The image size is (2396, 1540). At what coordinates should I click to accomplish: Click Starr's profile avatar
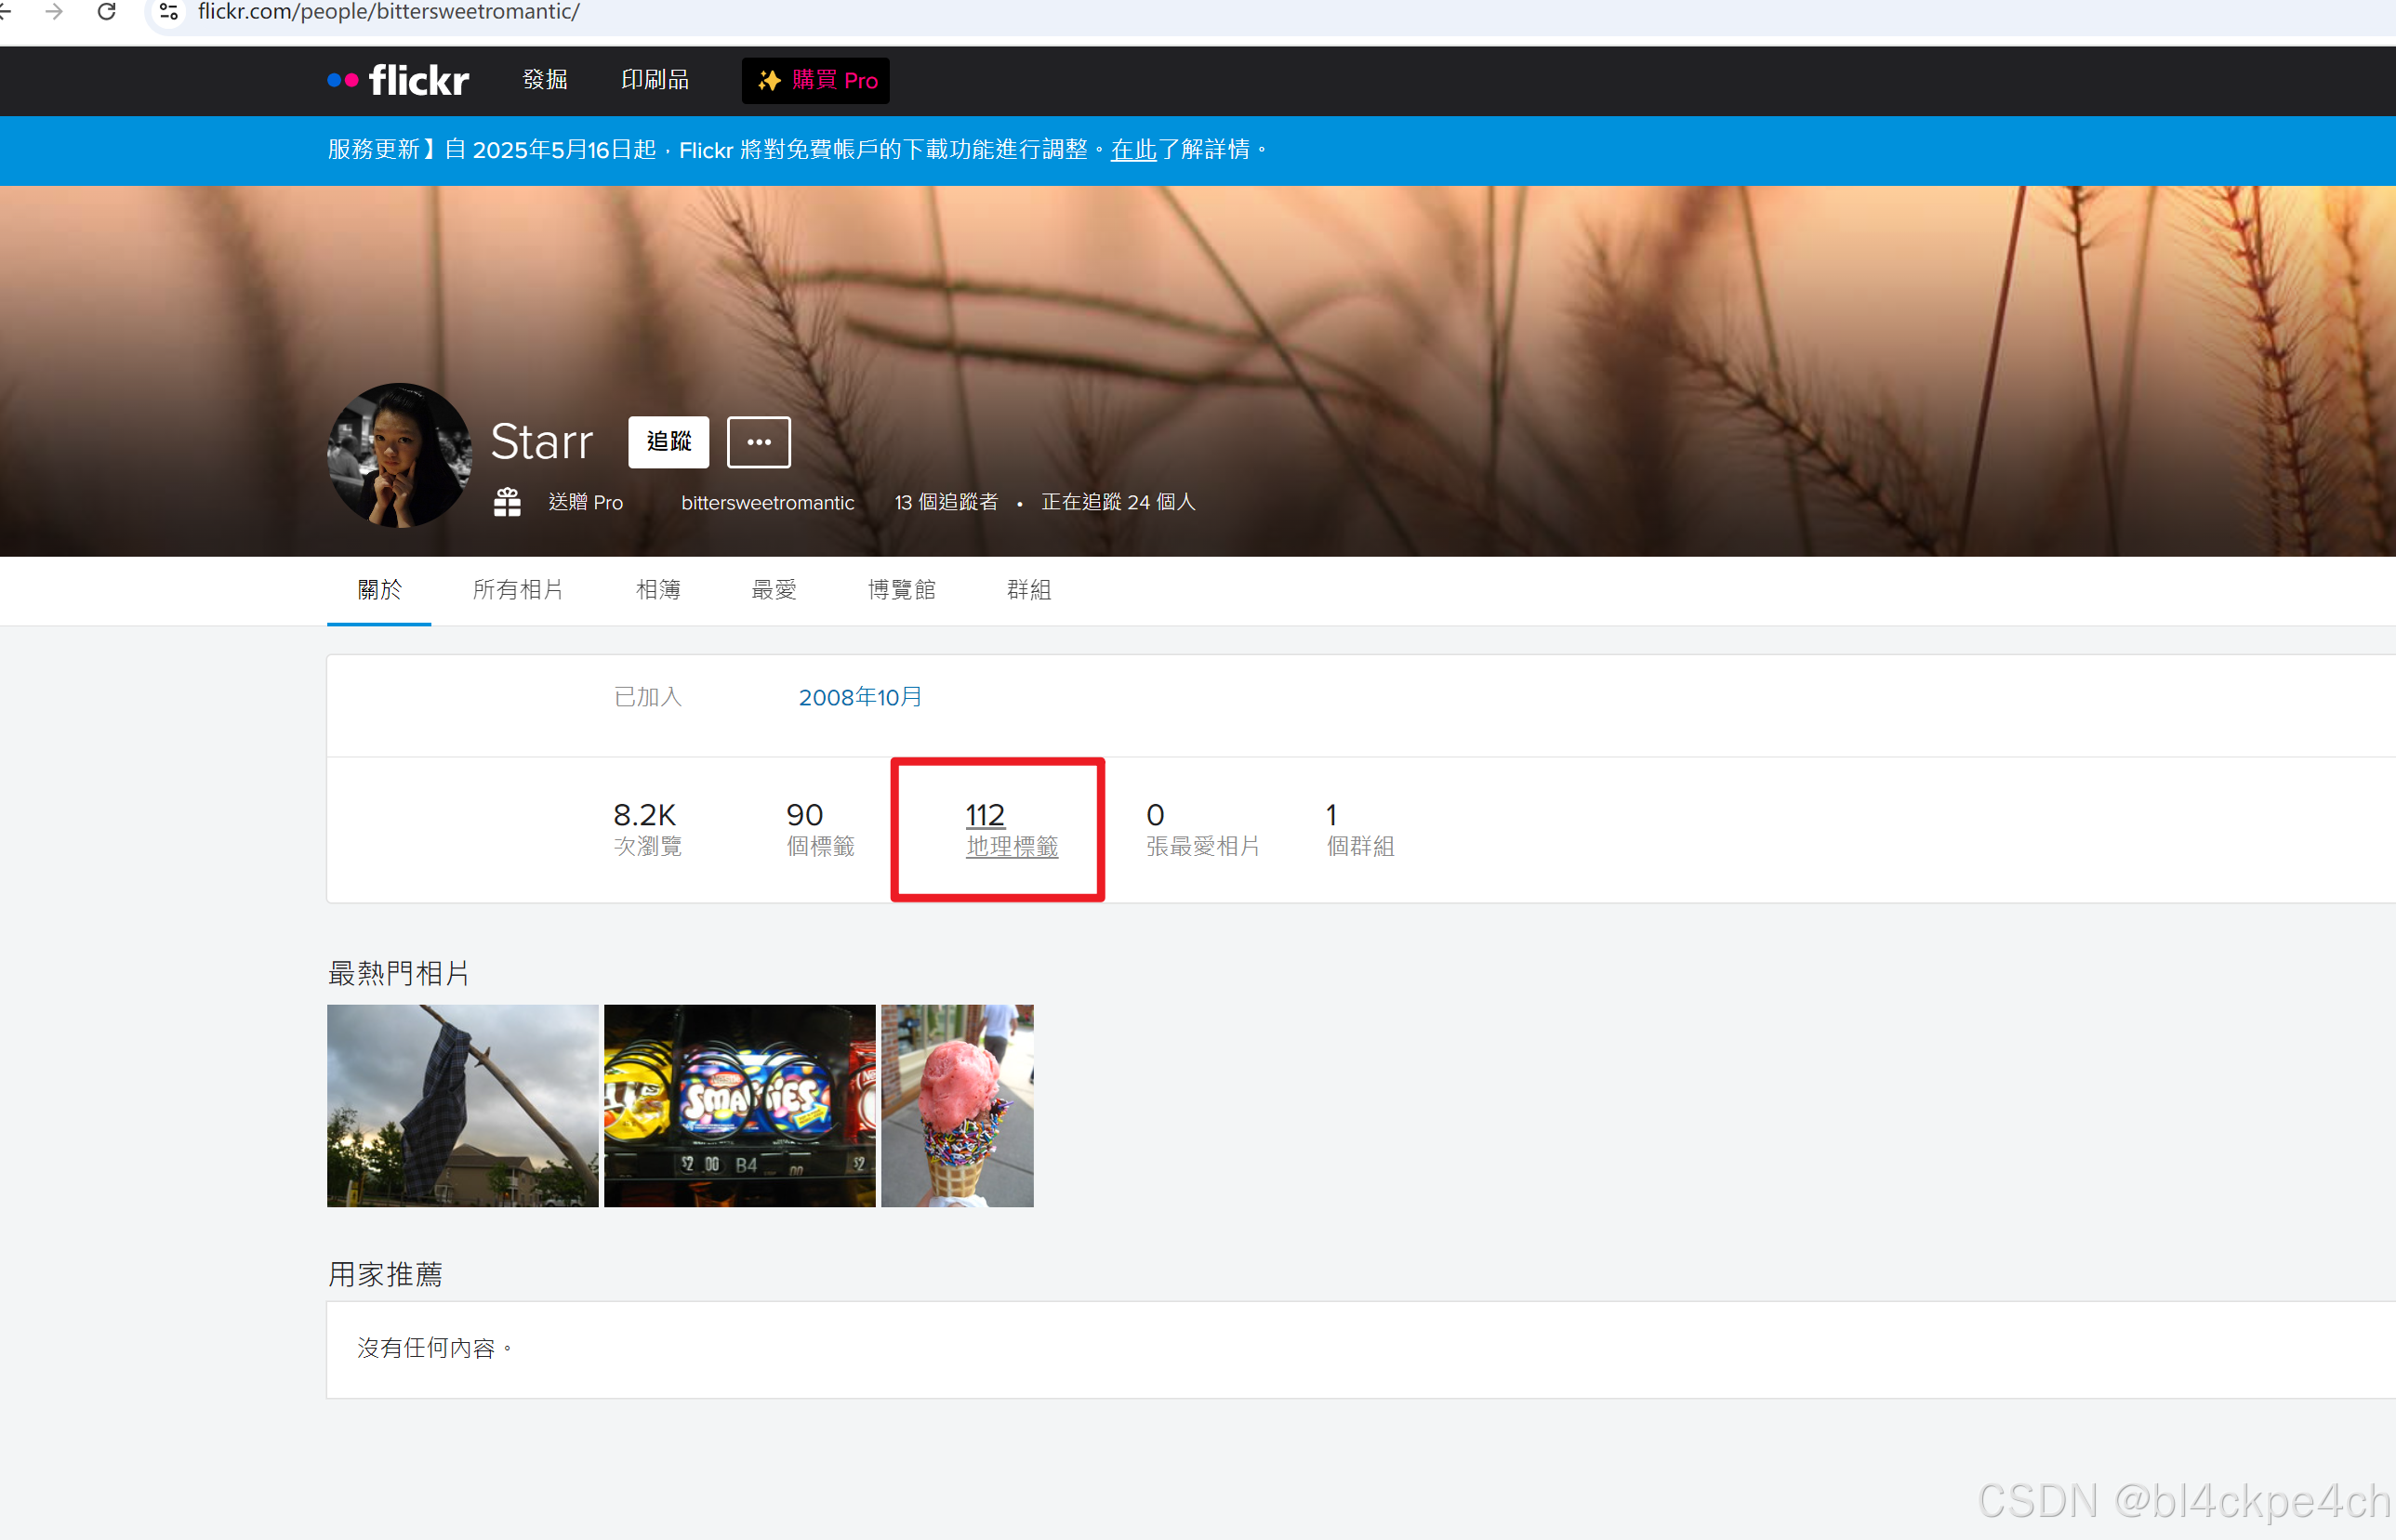click(x=399, y=455)
